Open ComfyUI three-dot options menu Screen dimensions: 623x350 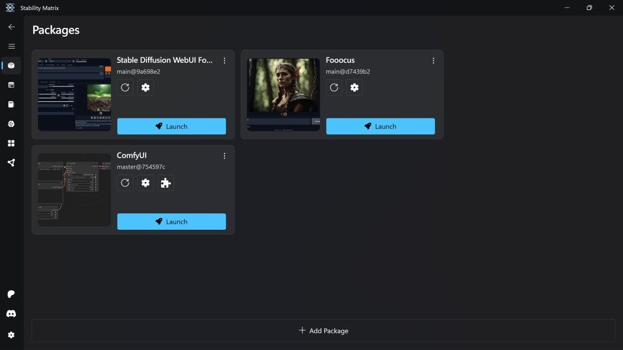(225, 156)
